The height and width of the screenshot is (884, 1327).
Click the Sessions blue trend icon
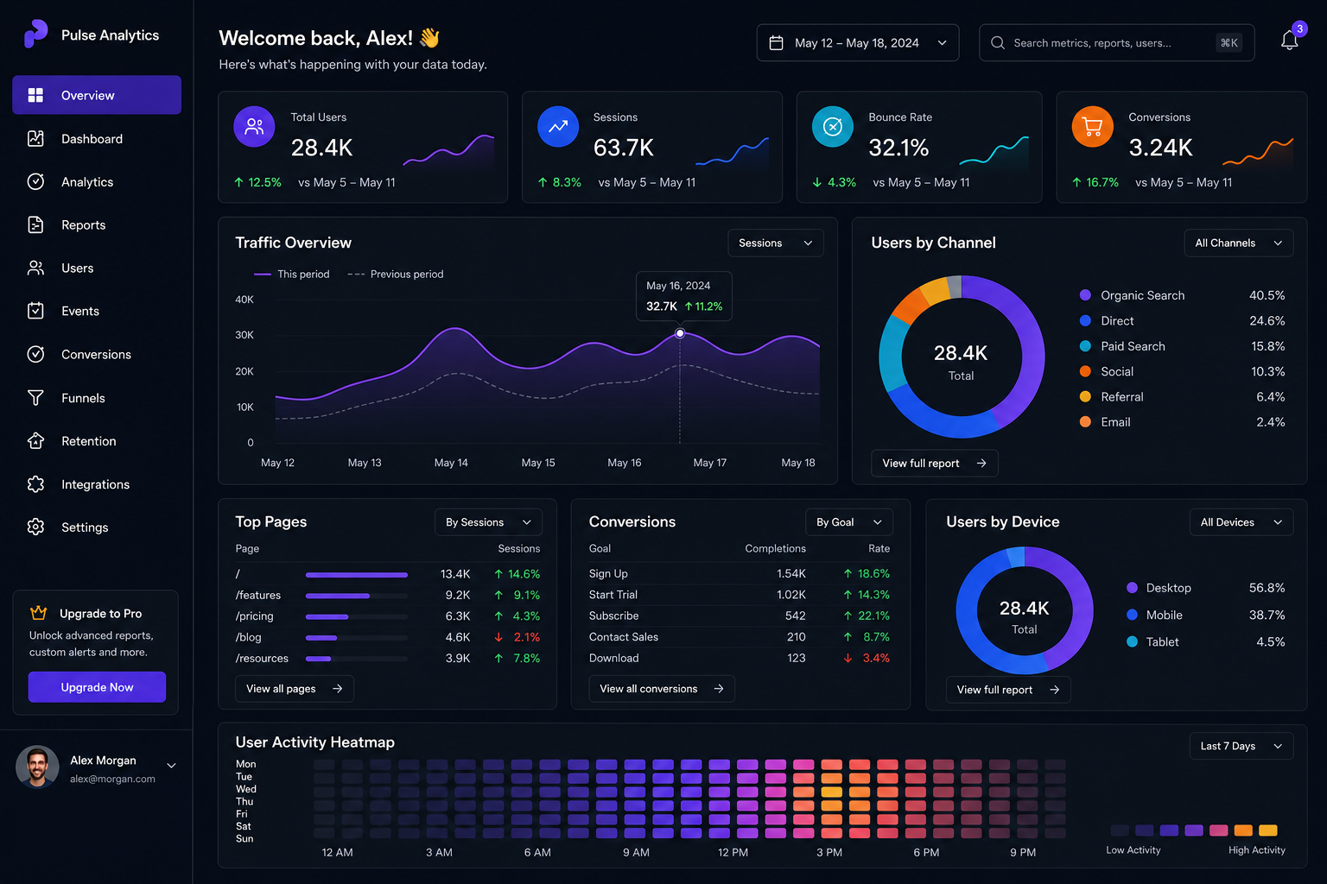(558, 127)
